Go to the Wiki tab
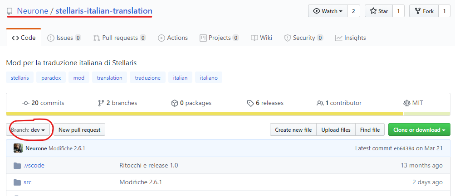Image resolution: width=455 pixels, height=196 pixels. point(261,38)
